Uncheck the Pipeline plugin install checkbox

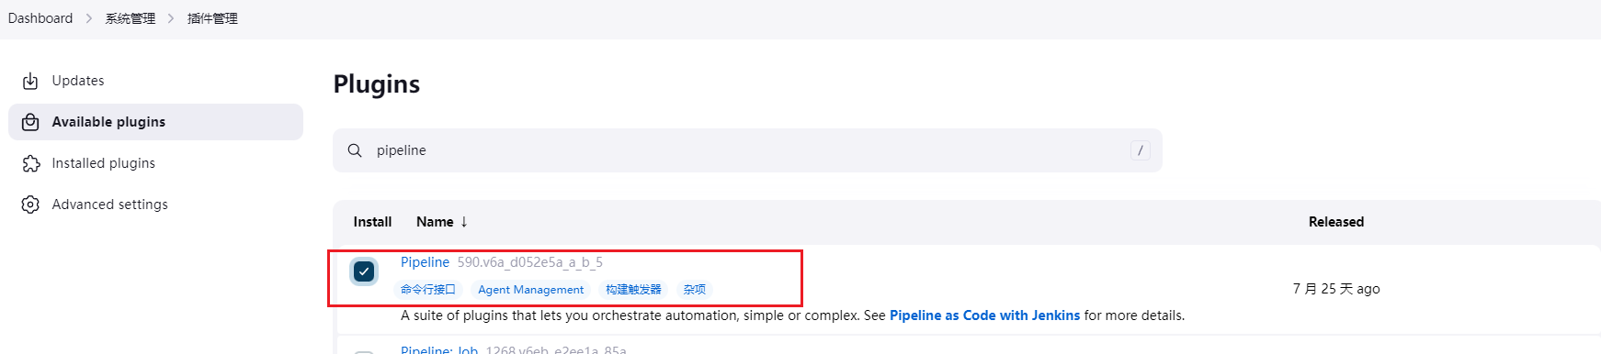click(x=364, y=271)
